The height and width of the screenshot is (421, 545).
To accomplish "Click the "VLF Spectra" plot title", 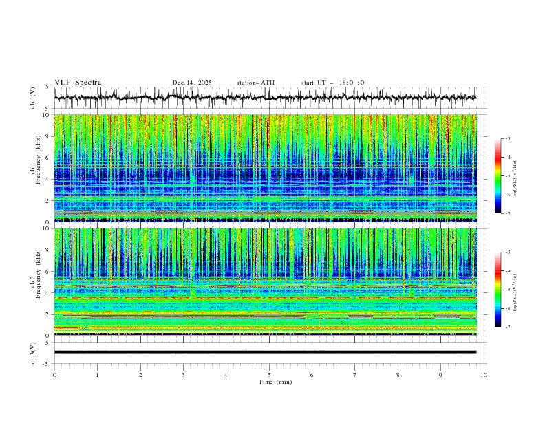I will click(78, 83).
